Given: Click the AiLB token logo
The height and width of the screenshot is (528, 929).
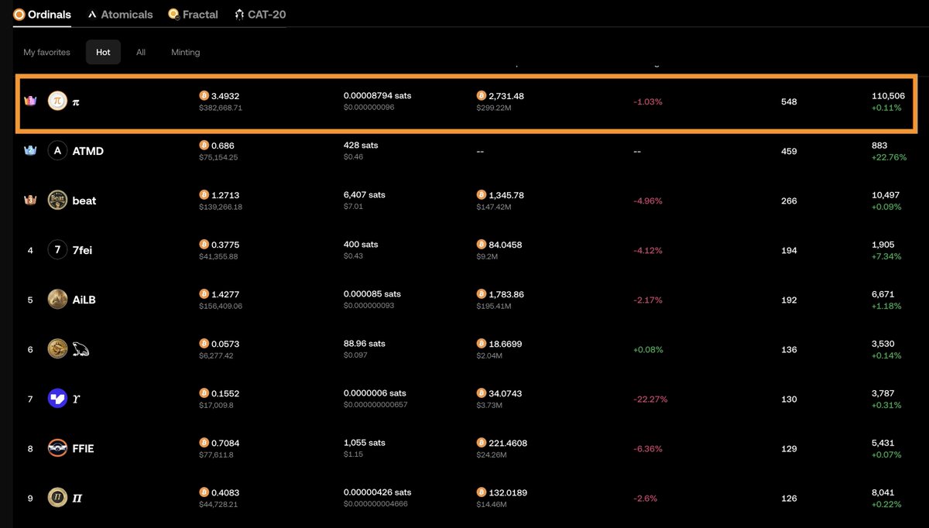Looking at the screenshot, I should tap(57, 300).
